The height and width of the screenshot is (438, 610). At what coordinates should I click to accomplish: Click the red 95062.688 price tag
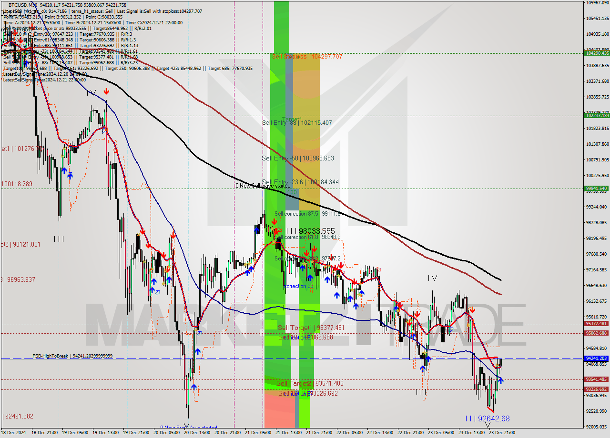[597, 333]
